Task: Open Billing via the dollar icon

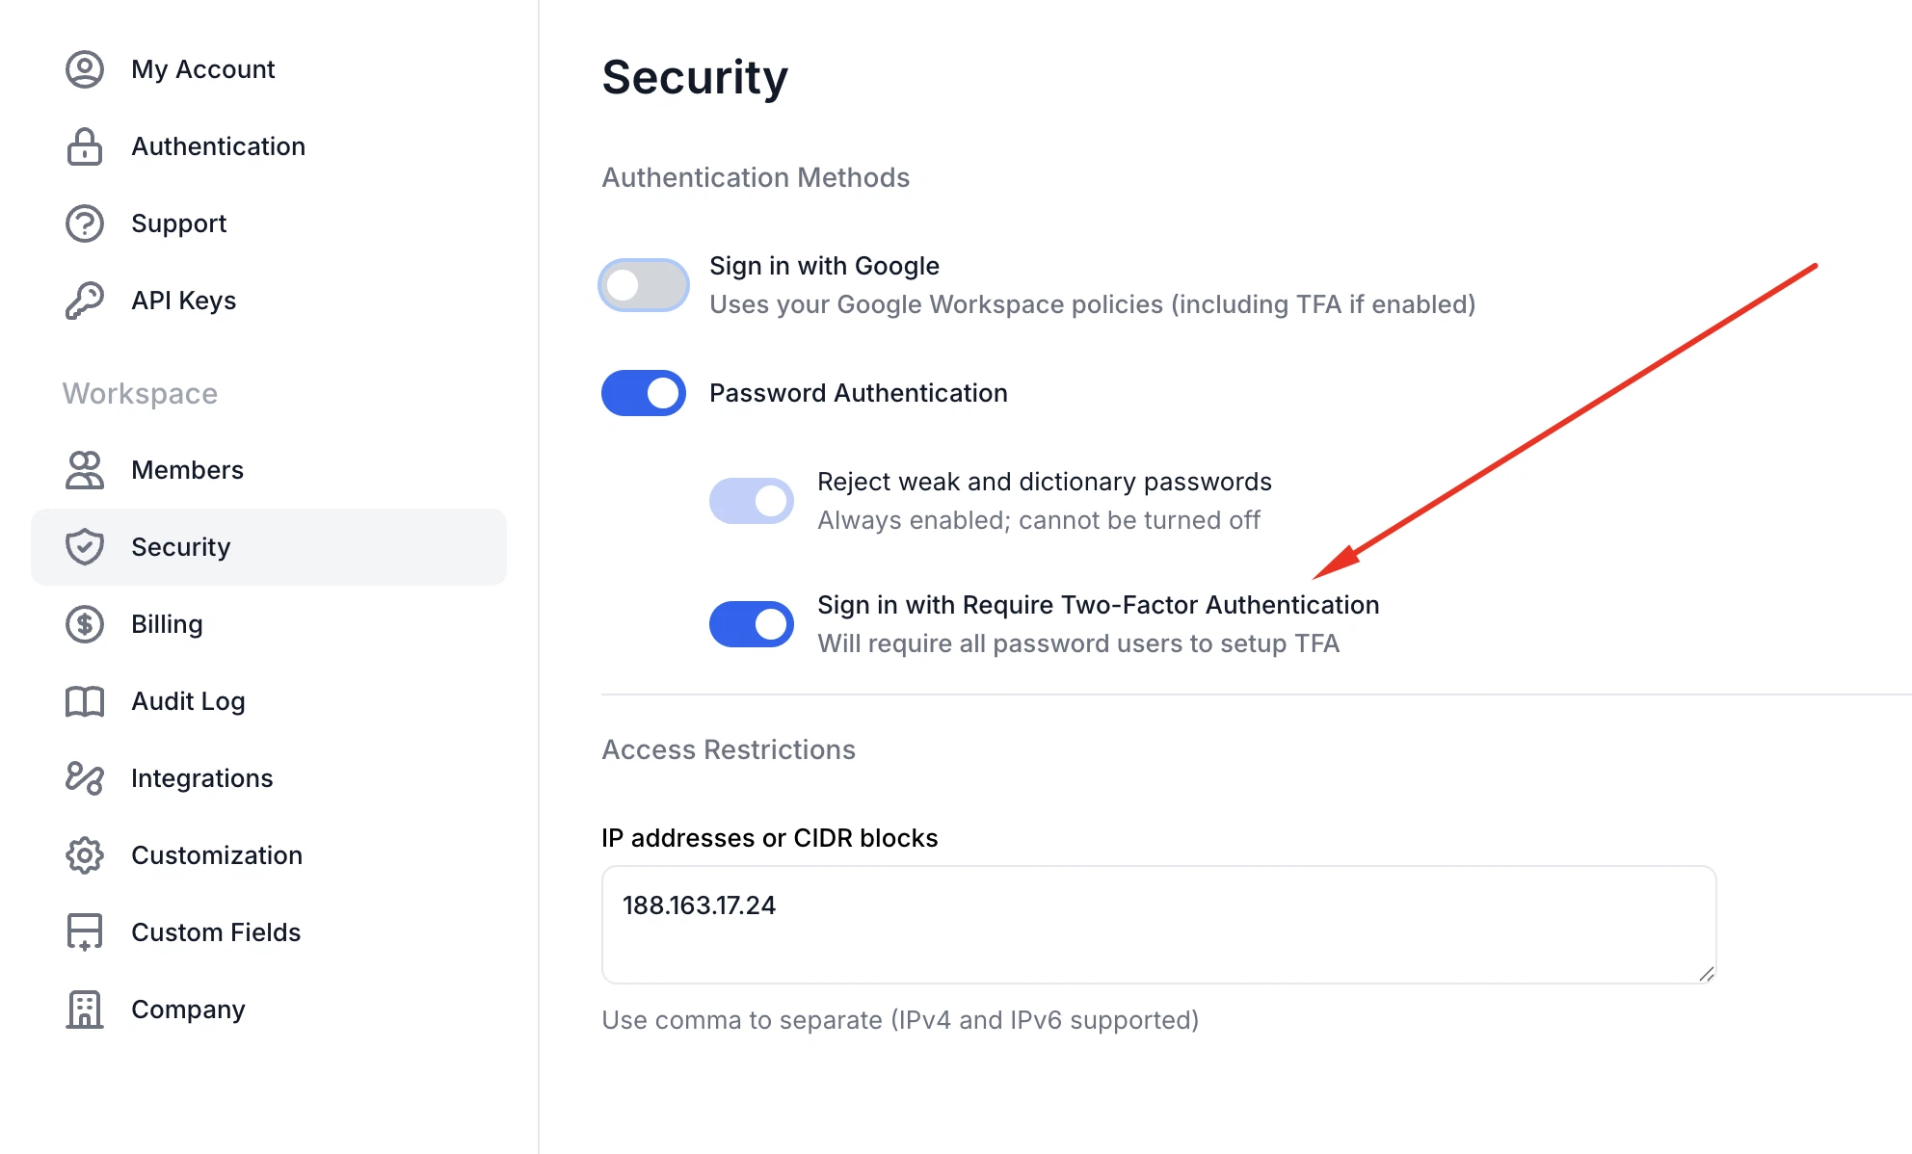Action: click(x=84, y=624)
